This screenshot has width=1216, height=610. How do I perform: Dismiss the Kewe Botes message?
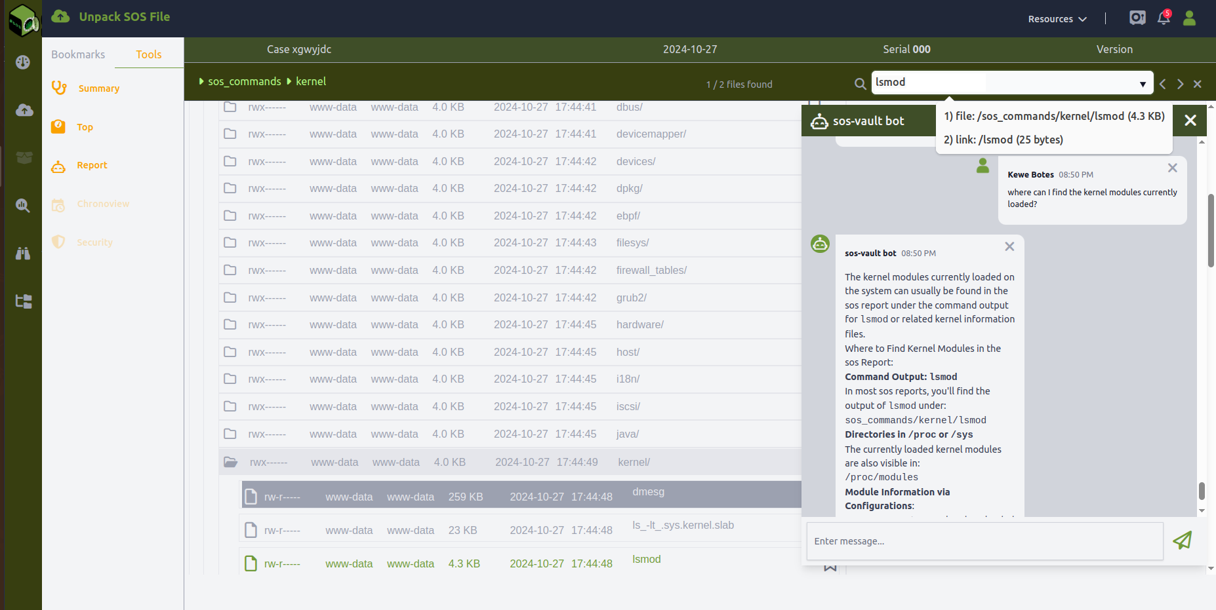[1173, 168]
